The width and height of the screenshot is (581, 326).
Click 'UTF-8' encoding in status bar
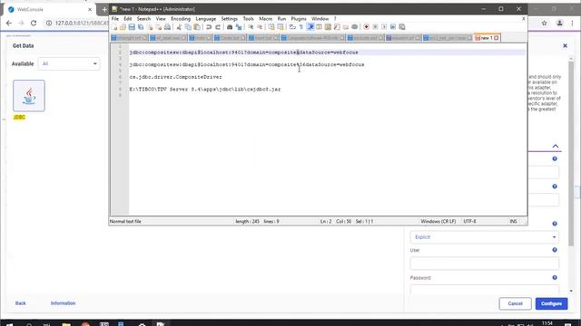469,221
